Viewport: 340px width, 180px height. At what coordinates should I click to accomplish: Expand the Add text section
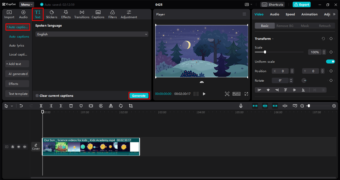point(17,64)
